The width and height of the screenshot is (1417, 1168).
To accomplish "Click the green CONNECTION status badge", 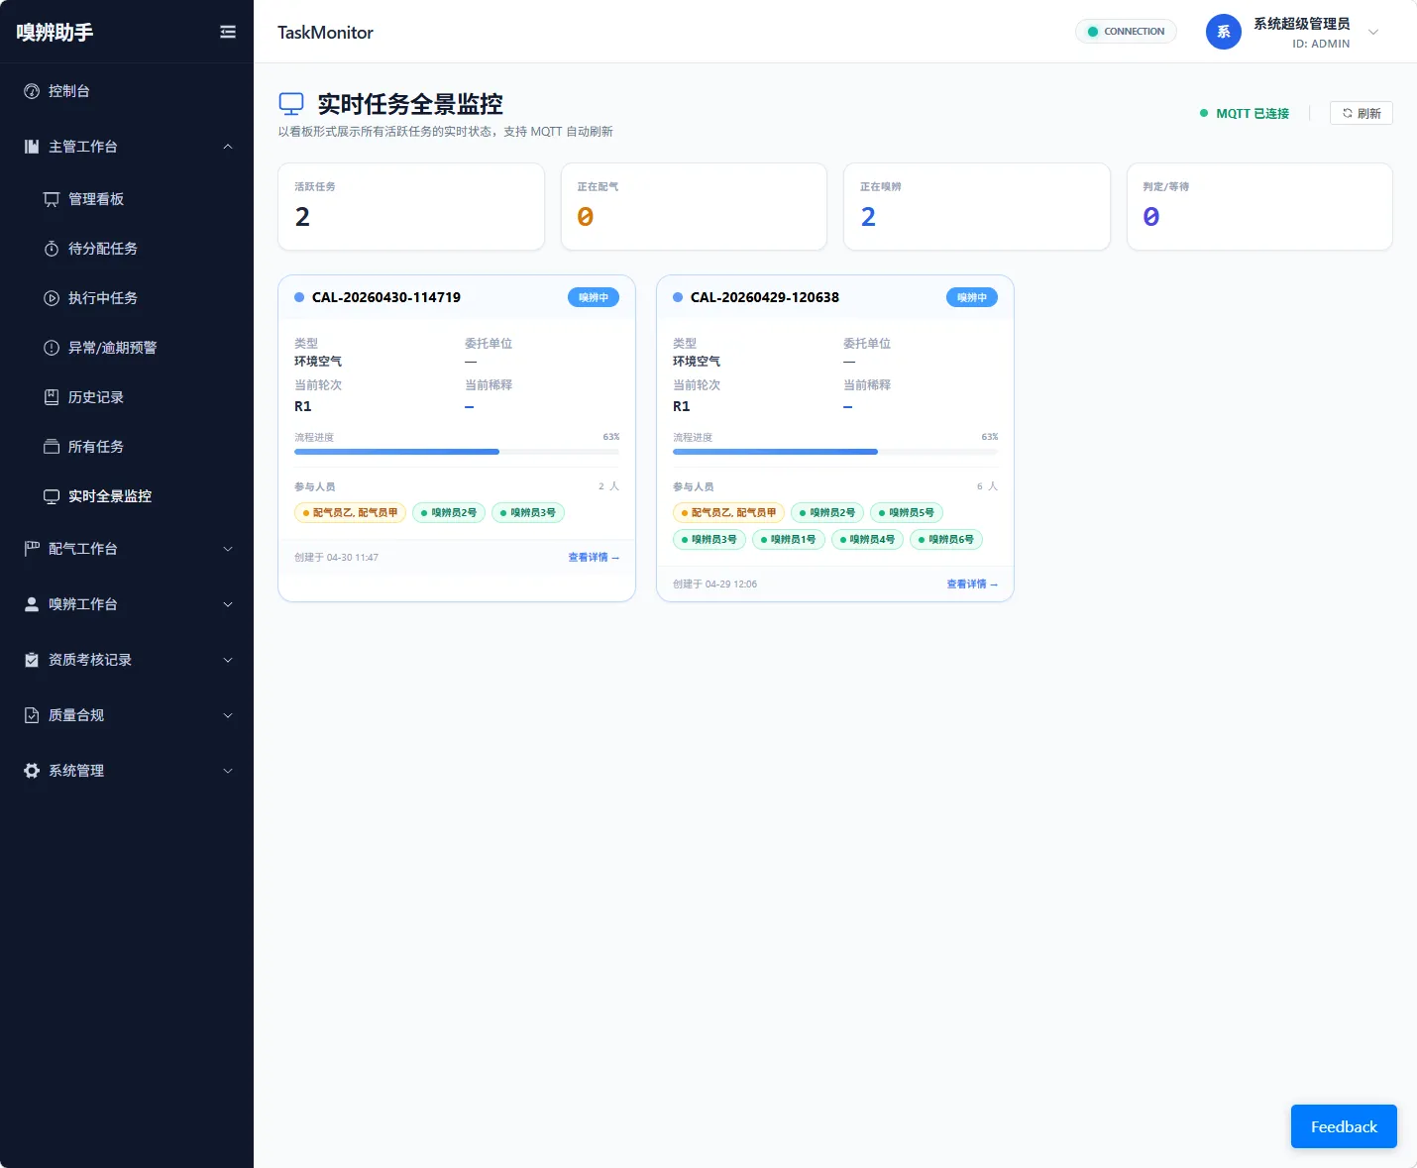I will point(1126,32).
